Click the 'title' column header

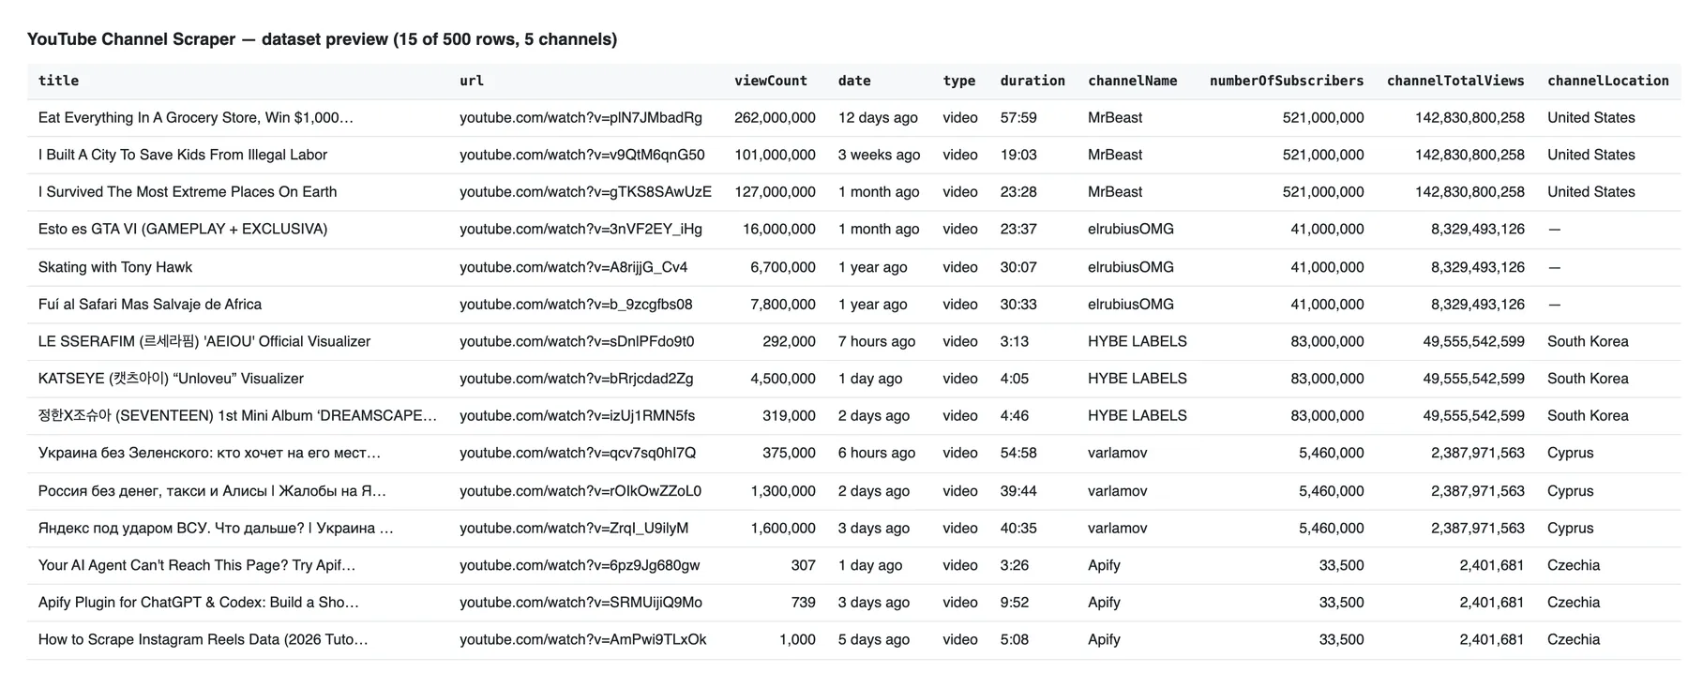point(58,81)
